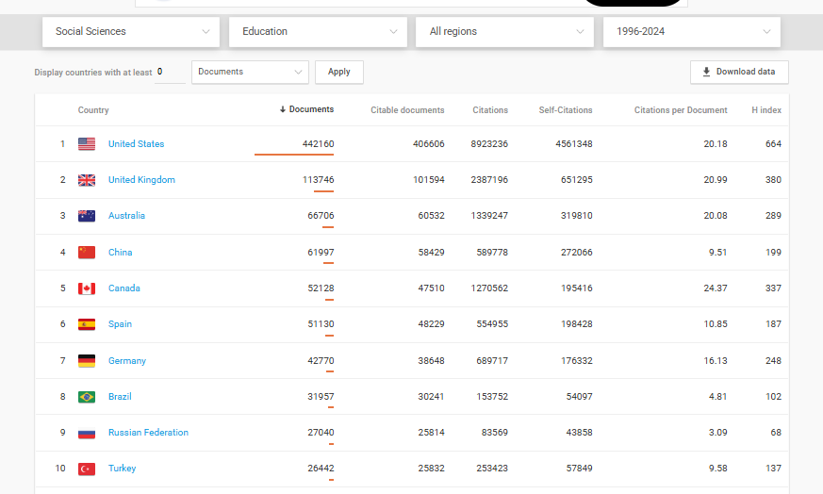The image size is (823, 494).
Task: Click the Apply button
Action: [339, 72]
